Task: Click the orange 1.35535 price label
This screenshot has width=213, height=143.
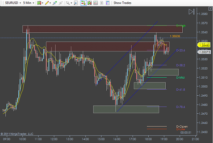Action: [x=175, y=36]
